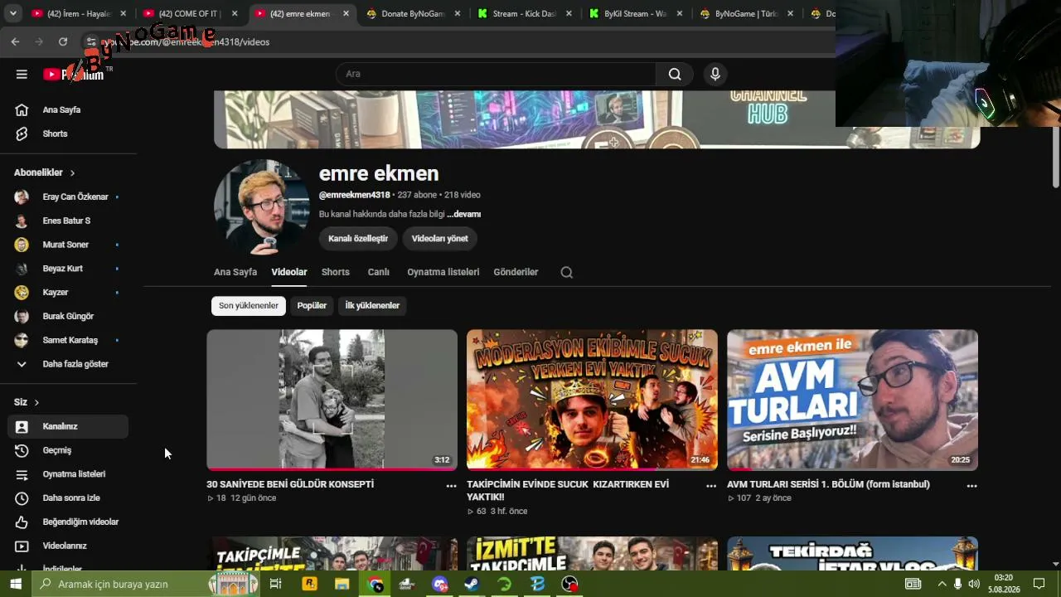Image resolution: width=1061 pixels, height=597 pixels.
Task: Open Murat Soner subscription channel
Action: coord(68,245)
